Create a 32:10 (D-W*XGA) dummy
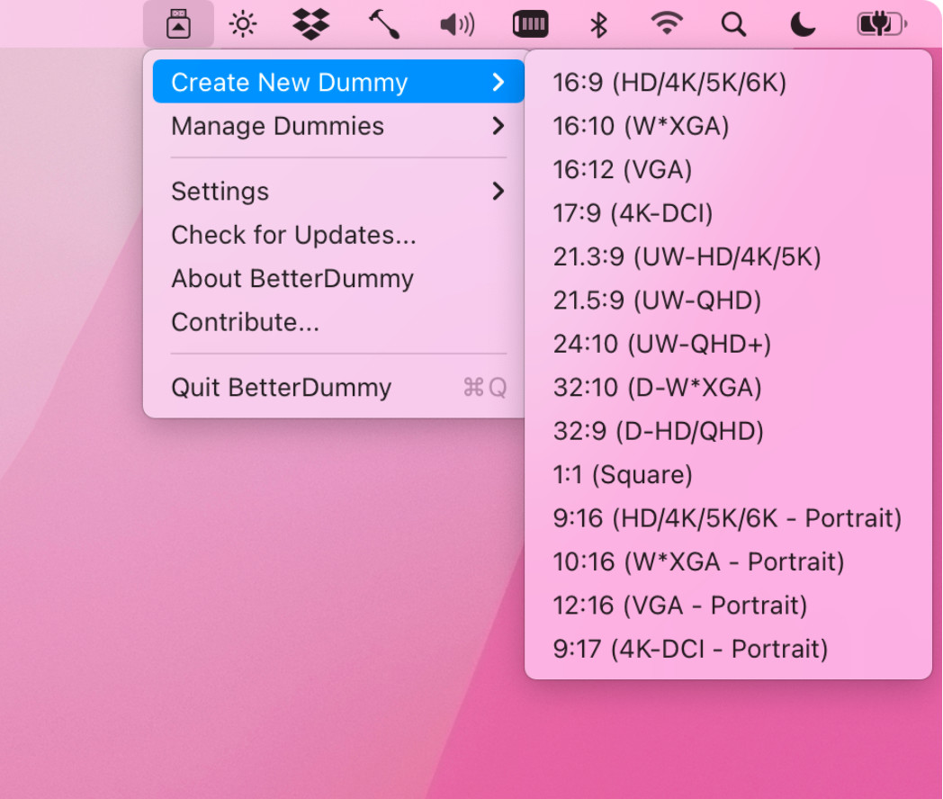Image resolution: width=943 pixels, height=799 pixels. coord(728,387)
